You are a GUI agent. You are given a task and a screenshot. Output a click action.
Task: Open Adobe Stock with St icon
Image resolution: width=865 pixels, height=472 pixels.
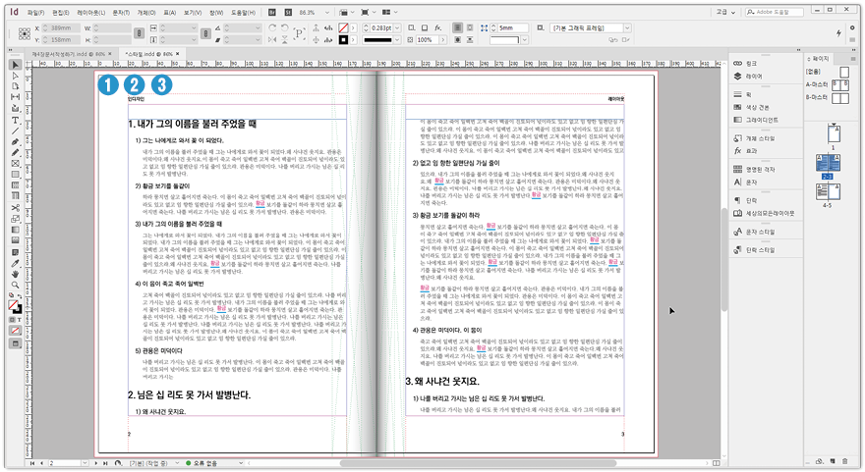coord(289,12)
